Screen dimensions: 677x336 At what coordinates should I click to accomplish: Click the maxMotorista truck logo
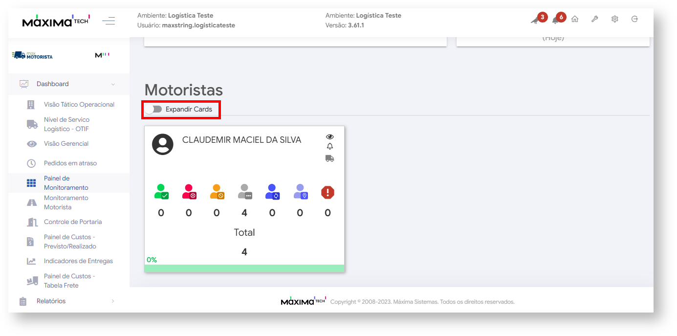pyautogui.click(x=32, y=55)
